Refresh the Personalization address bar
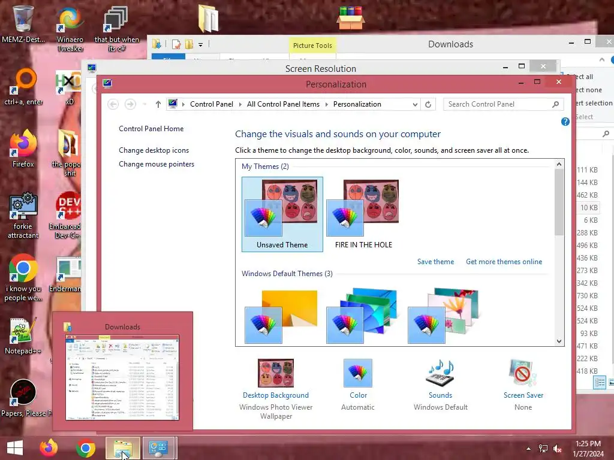614x460 pixels. 428,104
